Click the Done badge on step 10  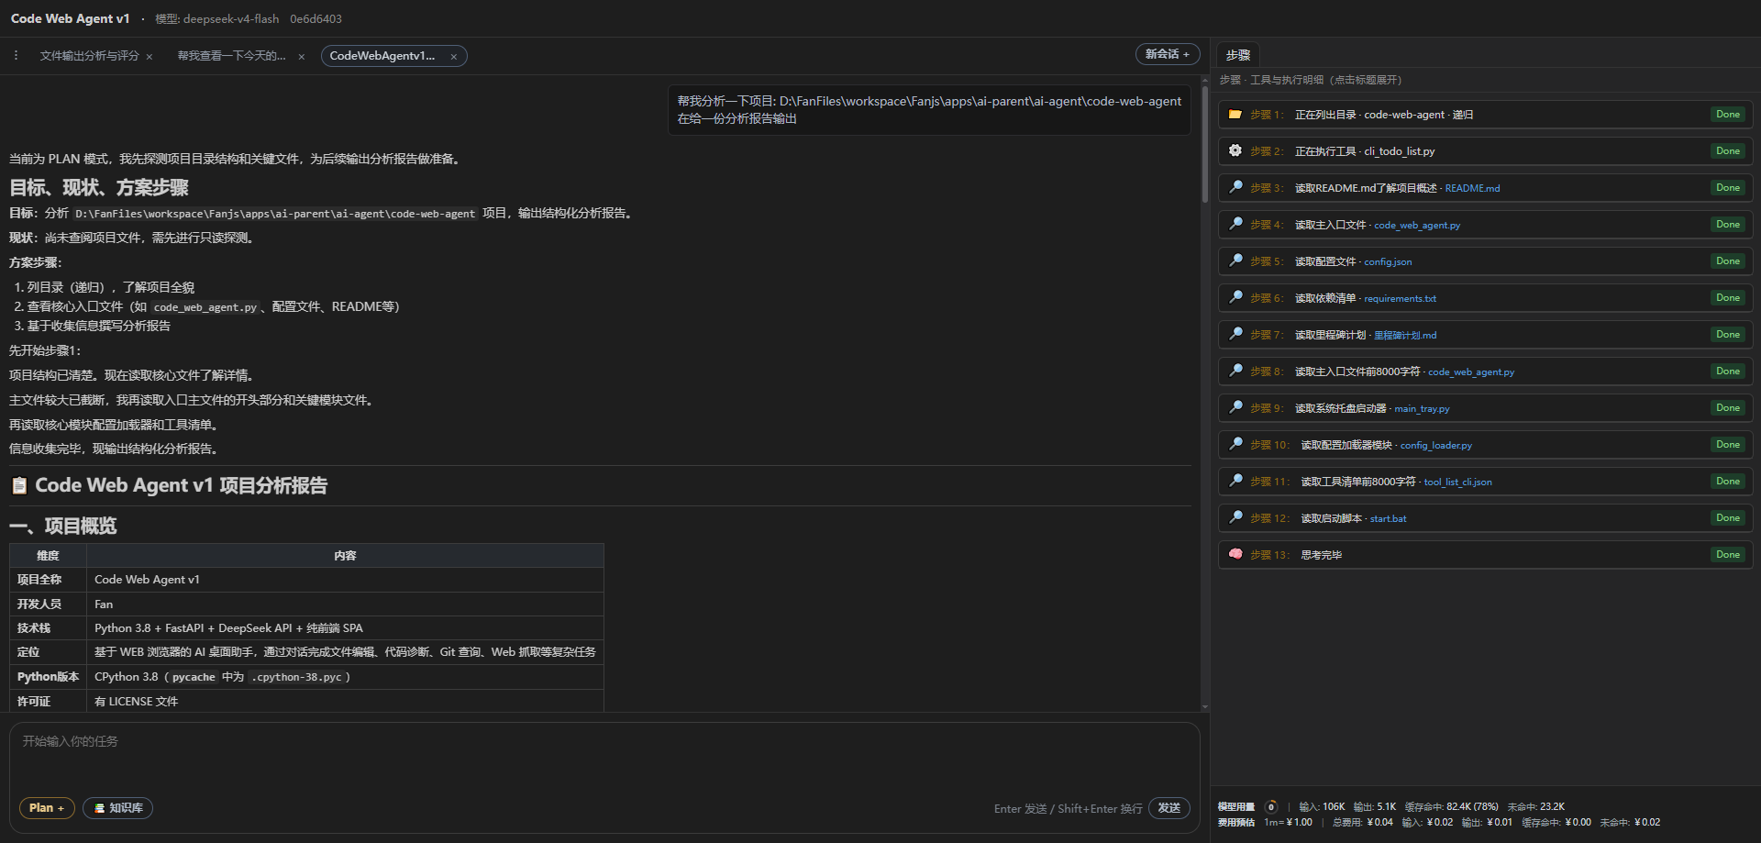click(1728, 445)
